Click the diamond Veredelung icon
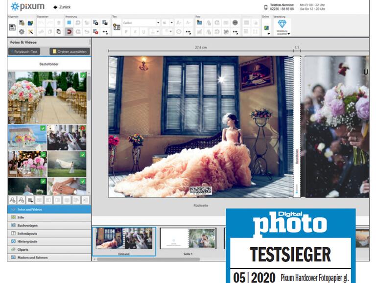Viewport: 377px width, 283px height. tap(282, 24)
